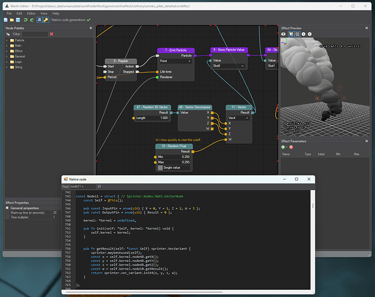The height and width of the screenshot is (297, 375).
Task: Toggle the Single value checkbox
Action: tap(161, 168)
